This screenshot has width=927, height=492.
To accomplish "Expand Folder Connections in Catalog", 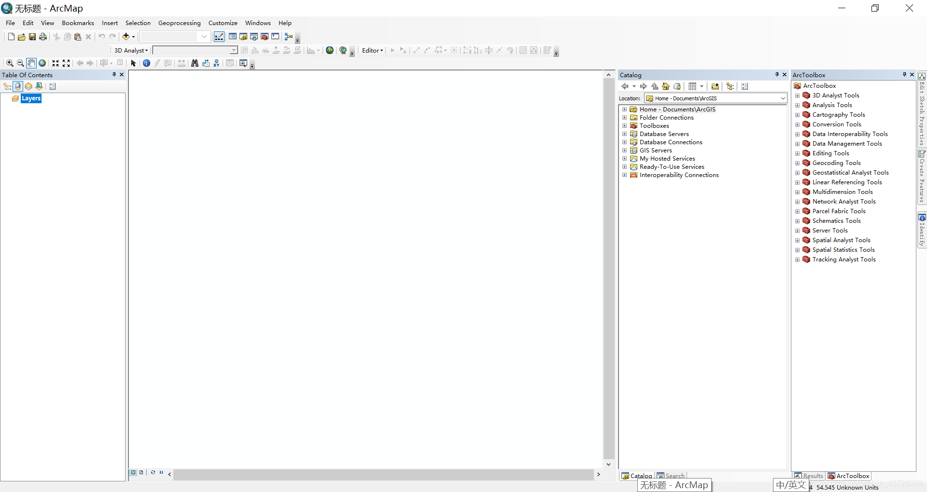I will 624,118.
